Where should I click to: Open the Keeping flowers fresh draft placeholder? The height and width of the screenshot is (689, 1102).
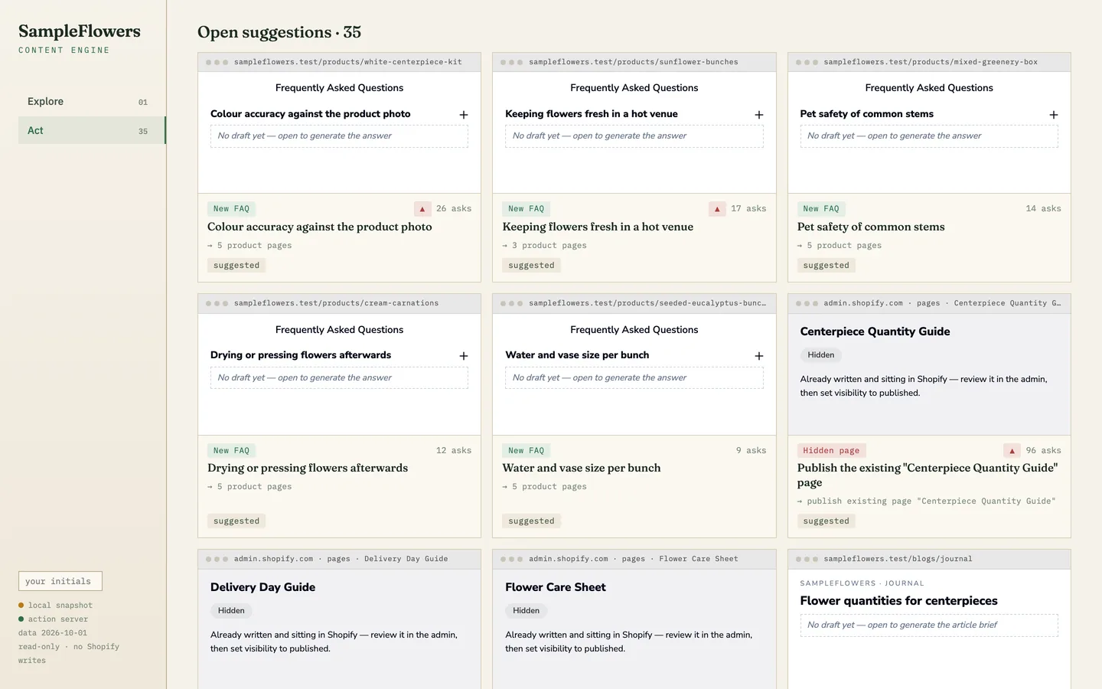point(634,136)
